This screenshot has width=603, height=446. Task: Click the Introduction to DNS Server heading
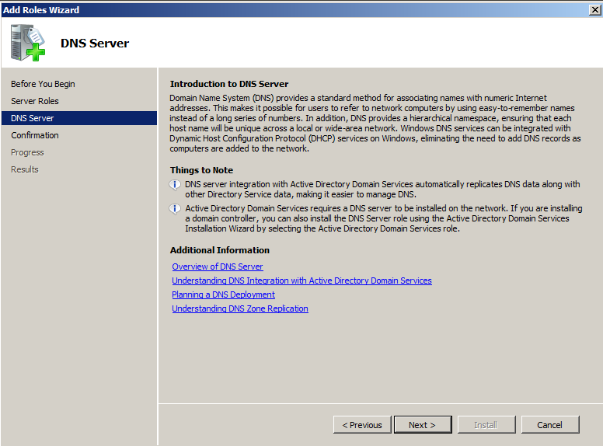coord(229,84)
